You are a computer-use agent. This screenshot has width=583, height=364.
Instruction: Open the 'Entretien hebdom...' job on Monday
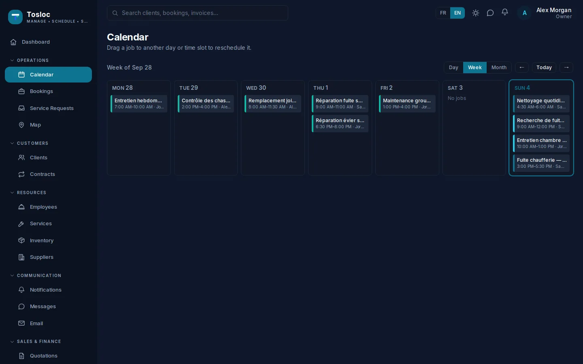point(139,104)
